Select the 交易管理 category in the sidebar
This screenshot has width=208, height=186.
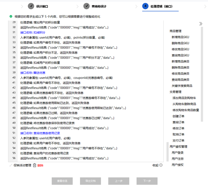(175, 92)
